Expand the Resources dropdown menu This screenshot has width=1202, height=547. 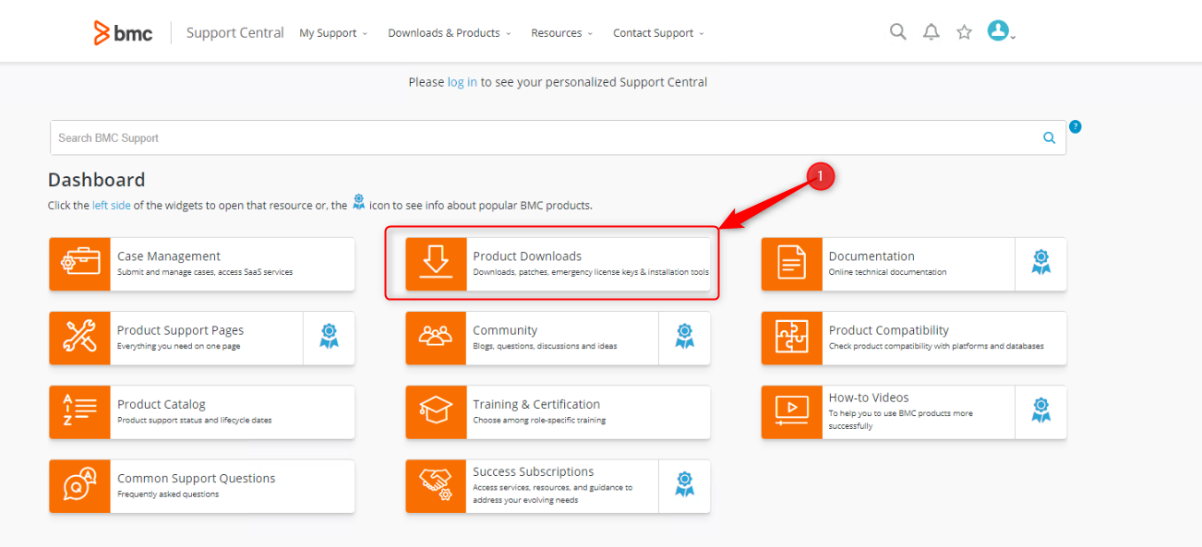(562, 33)
